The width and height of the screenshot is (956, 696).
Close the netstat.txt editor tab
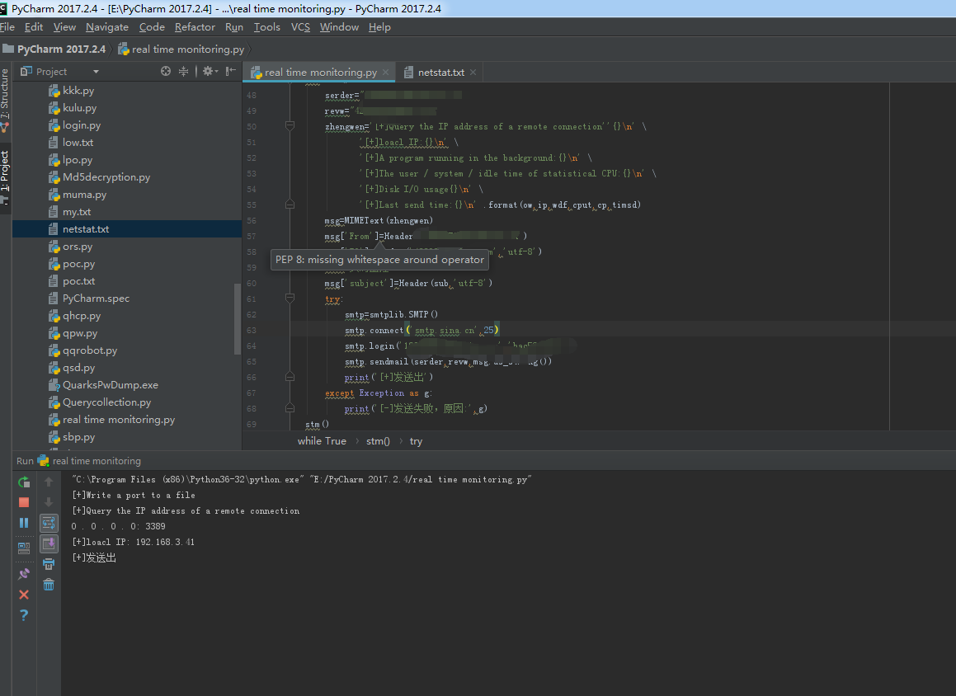[473, 72]
